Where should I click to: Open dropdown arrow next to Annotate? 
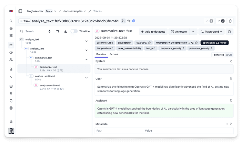(193, 32)
